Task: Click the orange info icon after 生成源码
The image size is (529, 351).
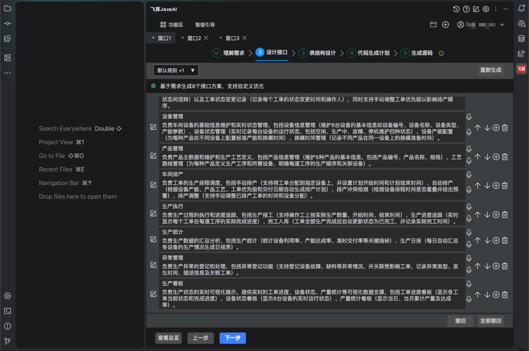Action: click(441, 53)
